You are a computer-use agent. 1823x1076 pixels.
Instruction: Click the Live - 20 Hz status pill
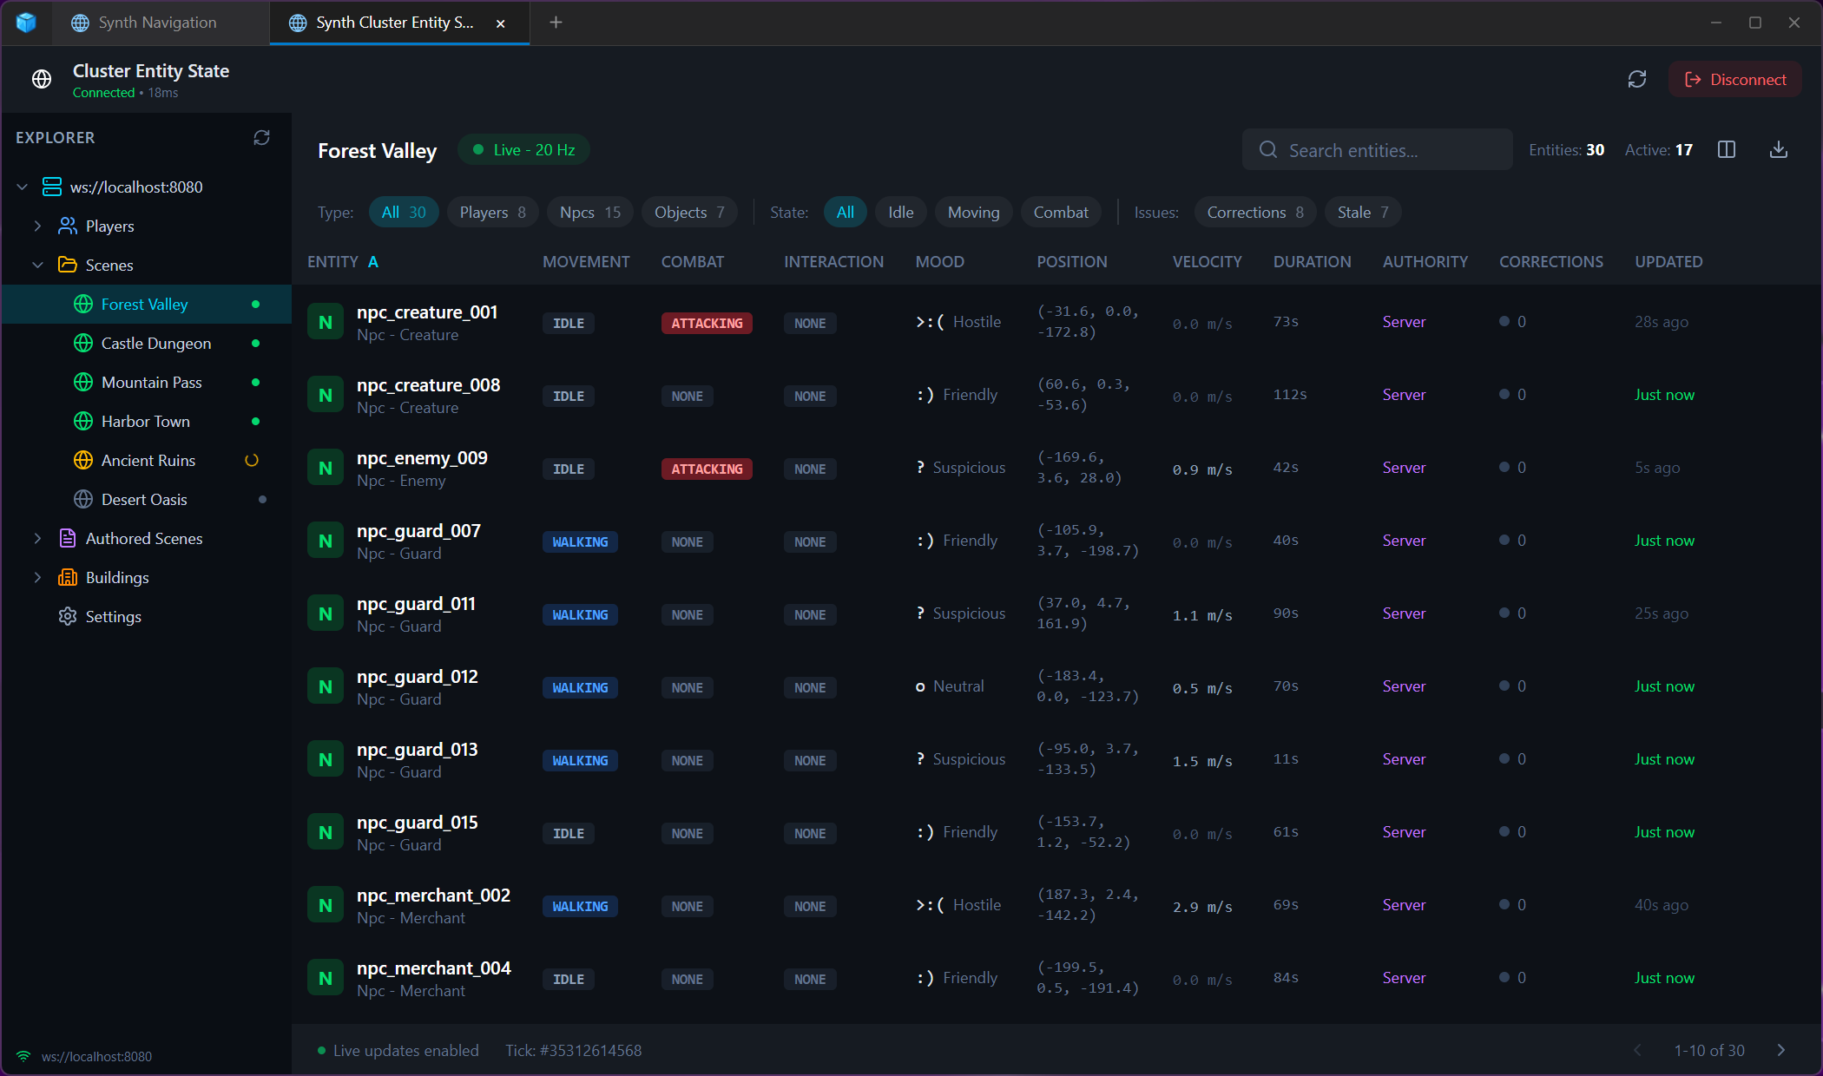[x=523, y=149]
